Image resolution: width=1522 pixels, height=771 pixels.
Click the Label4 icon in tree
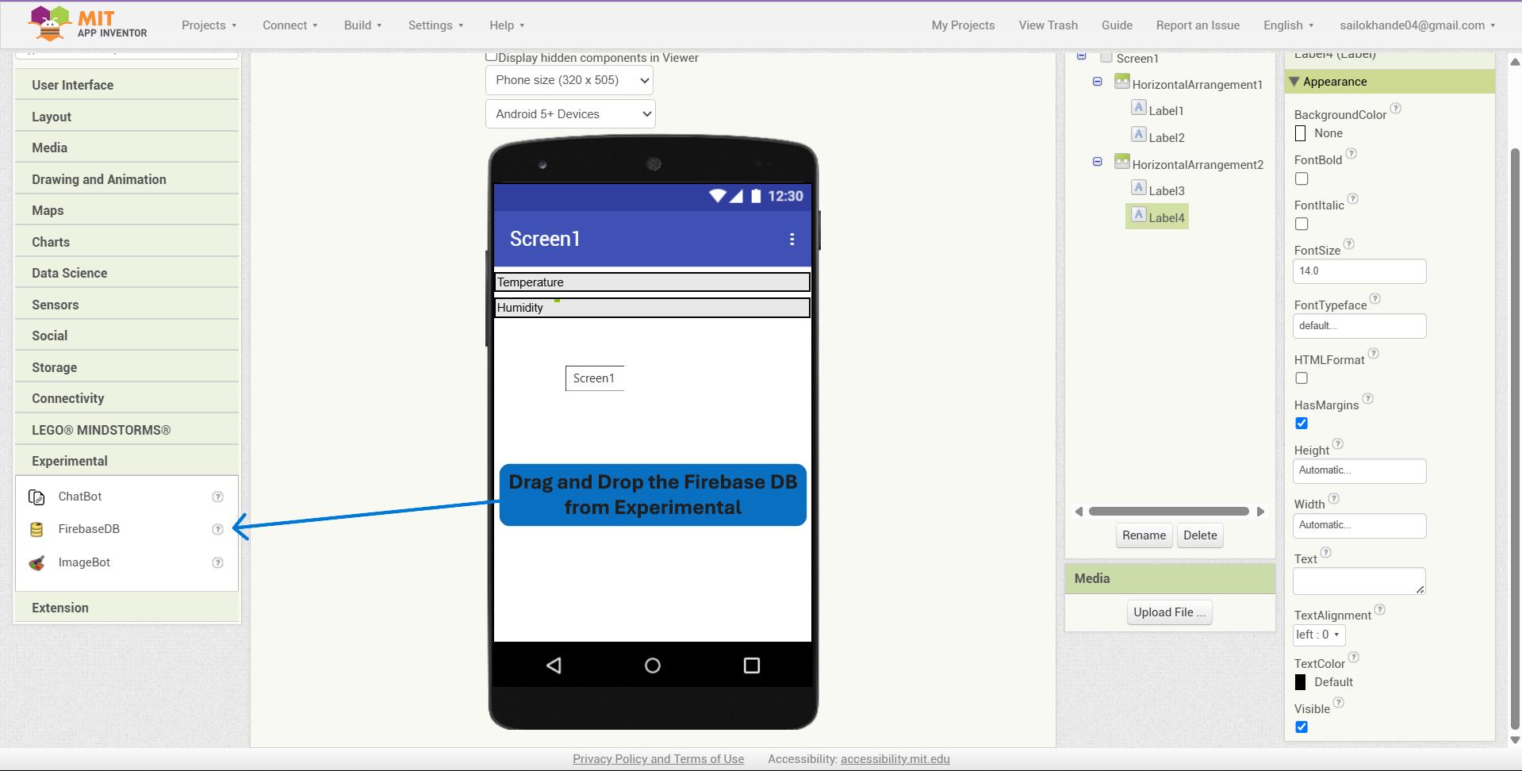pyautogui.click(x=1138, y=215)
